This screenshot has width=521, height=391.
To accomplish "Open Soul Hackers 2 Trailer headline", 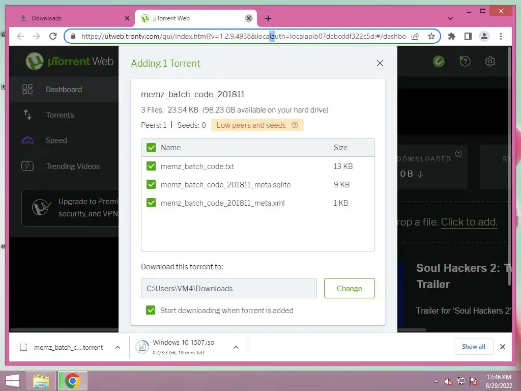I will click(464, 276).
